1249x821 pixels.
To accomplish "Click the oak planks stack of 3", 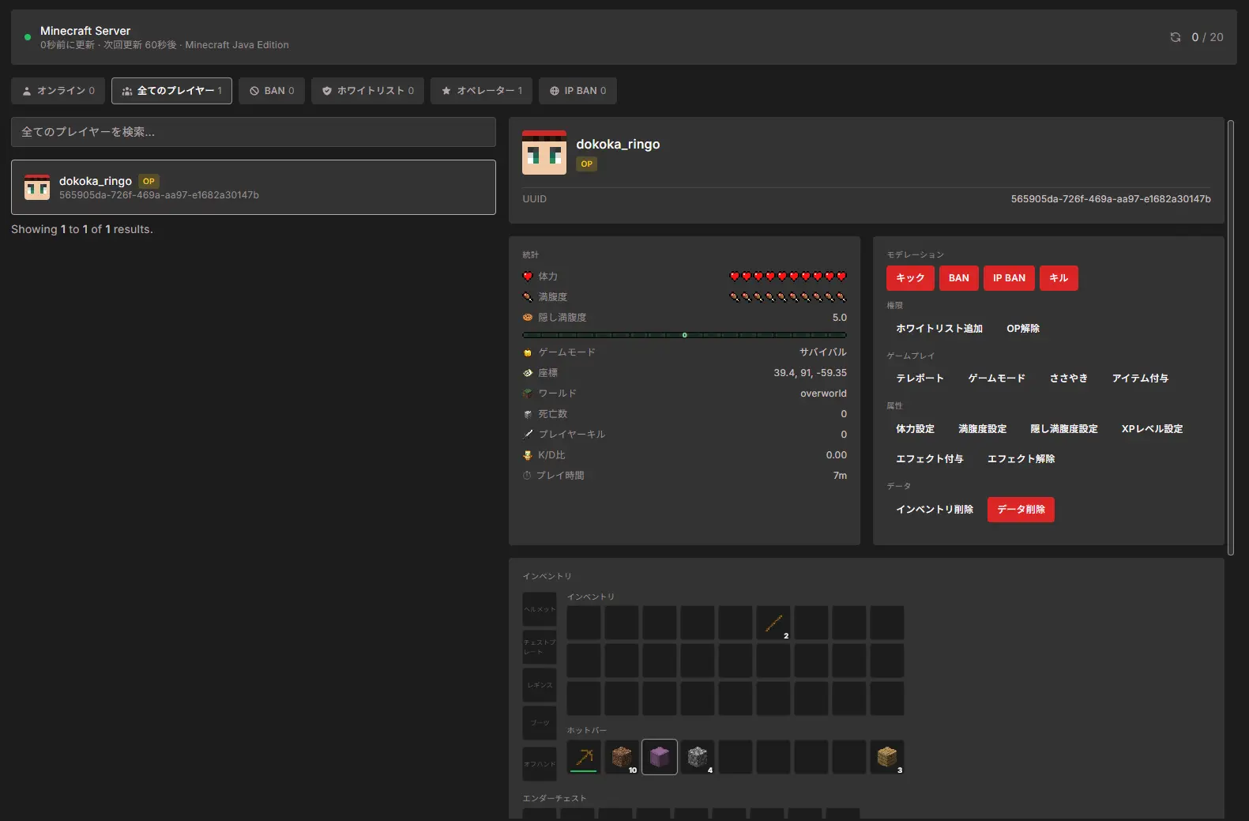I will tap(887, 757).
